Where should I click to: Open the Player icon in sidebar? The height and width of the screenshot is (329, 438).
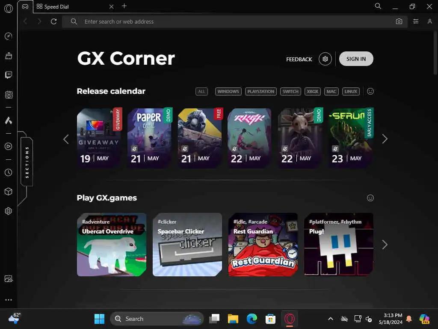(x=9, y=147)
